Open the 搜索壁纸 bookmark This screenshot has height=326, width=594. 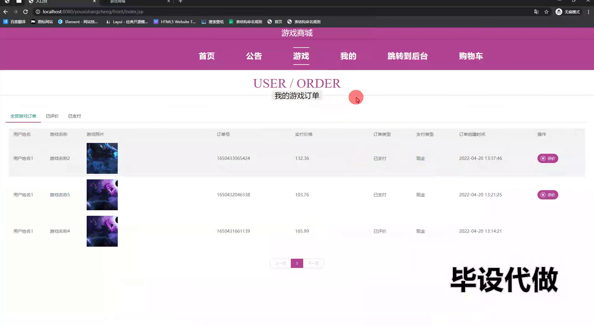(213, 22)
